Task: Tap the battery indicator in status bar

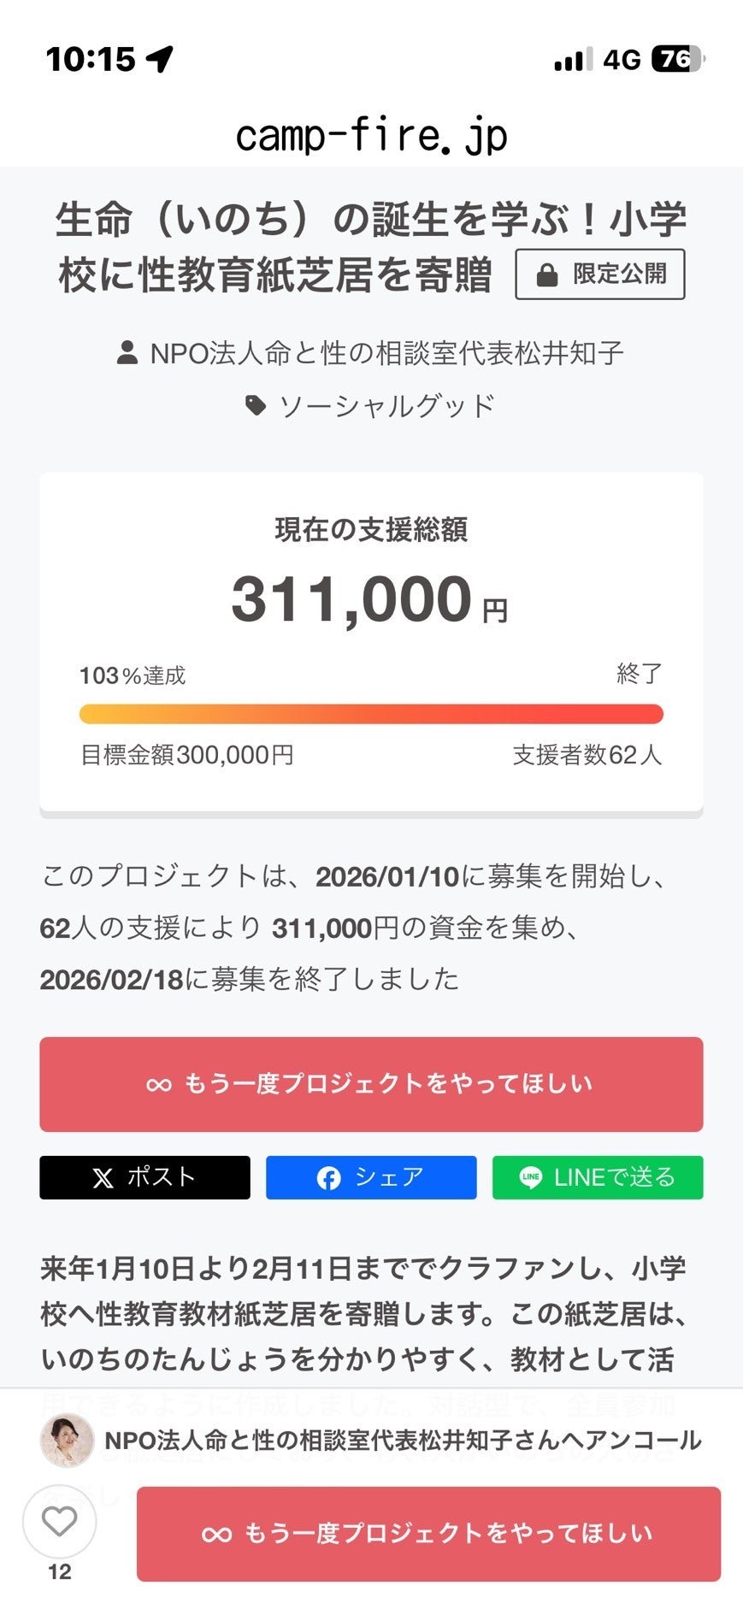Action: pos(678,59)
